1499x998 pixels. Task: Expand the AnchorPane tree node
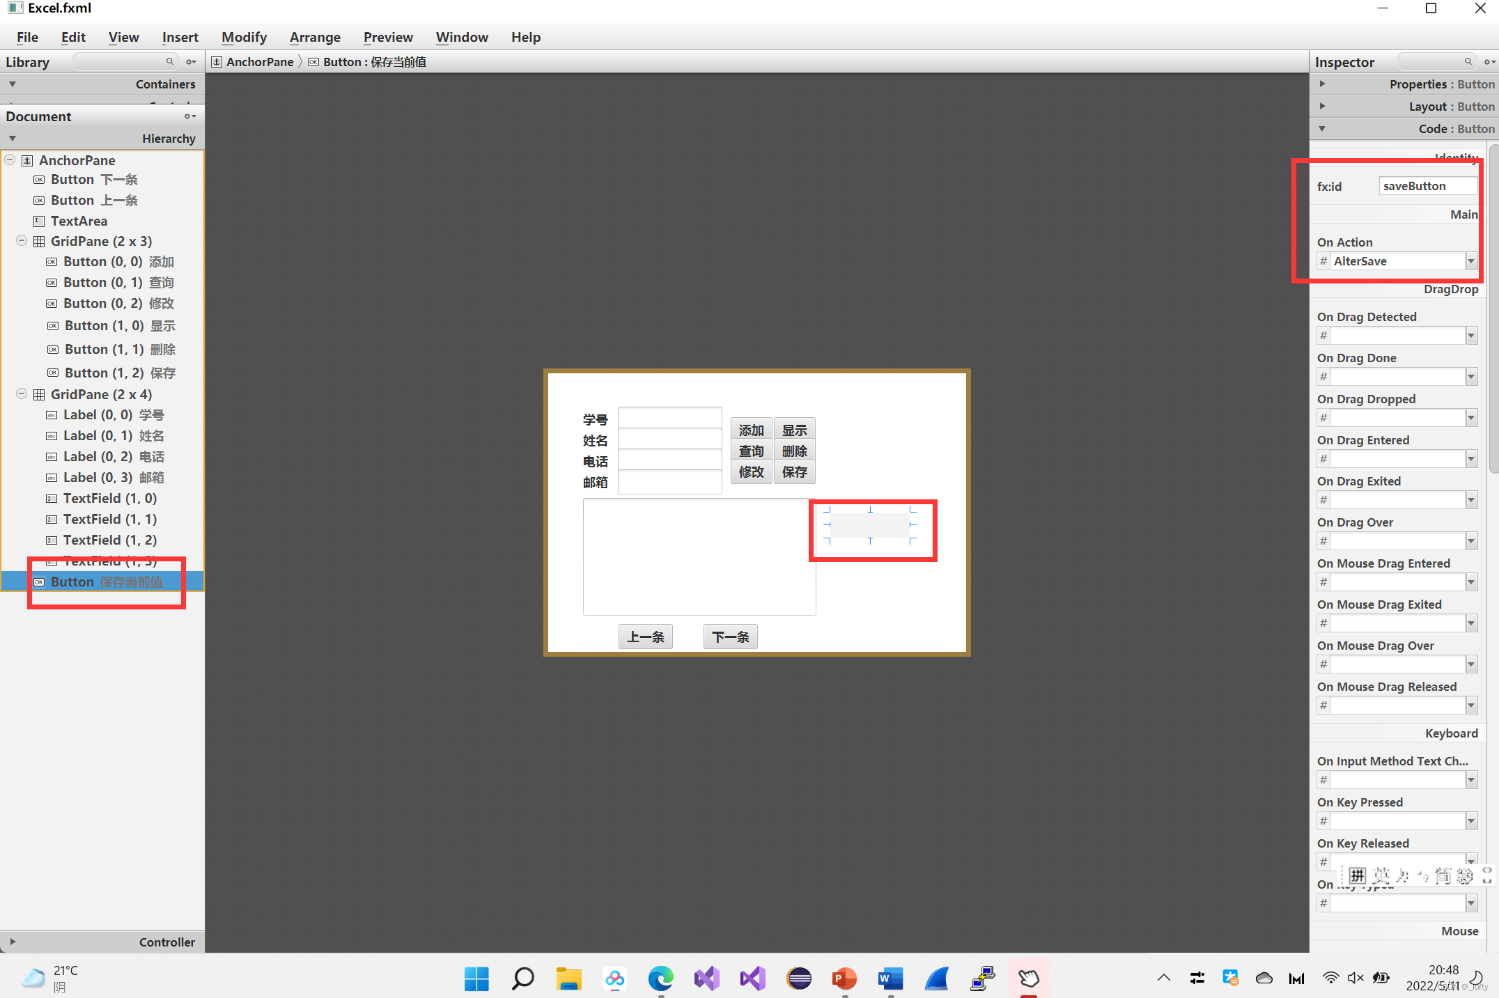9,160
